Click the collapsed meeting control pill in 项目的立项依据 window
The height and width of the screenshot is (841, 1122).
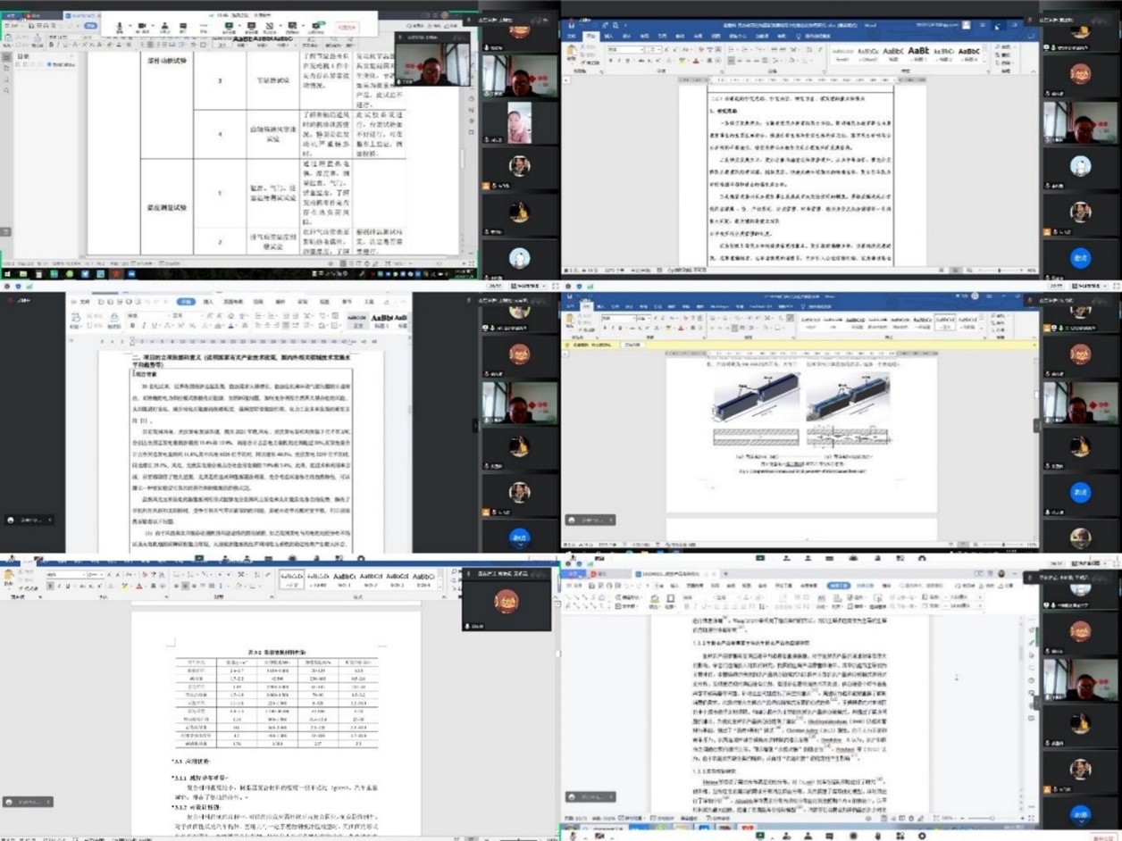(x=29, y=520)
